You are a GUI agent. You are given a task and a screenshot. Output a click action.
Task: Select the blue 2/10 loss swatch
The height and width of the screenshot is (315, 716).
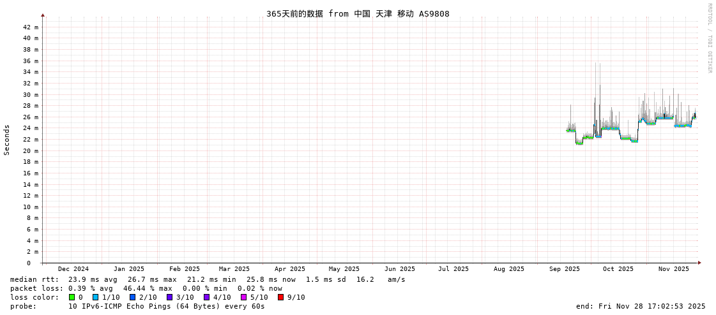pyautogui.click(x=132, y=297)
